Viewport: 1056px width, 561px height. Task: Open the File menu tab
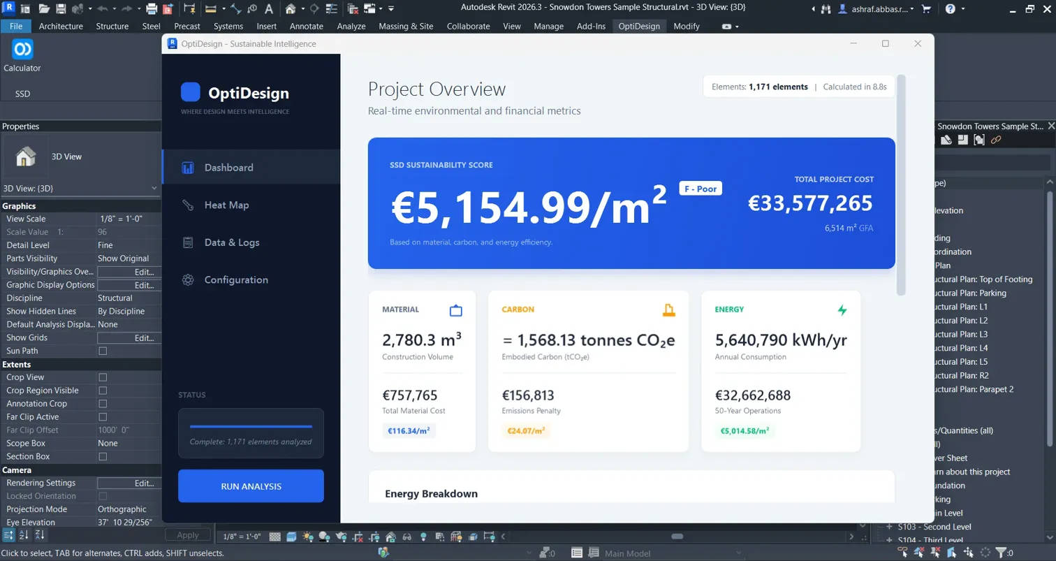(15, 26)
